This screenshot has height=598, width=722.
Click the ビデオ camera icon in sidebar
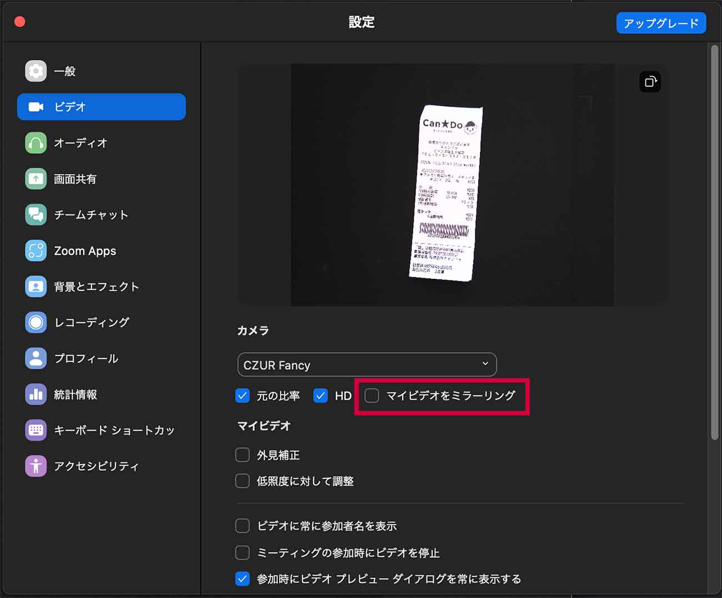pos(36,107)
